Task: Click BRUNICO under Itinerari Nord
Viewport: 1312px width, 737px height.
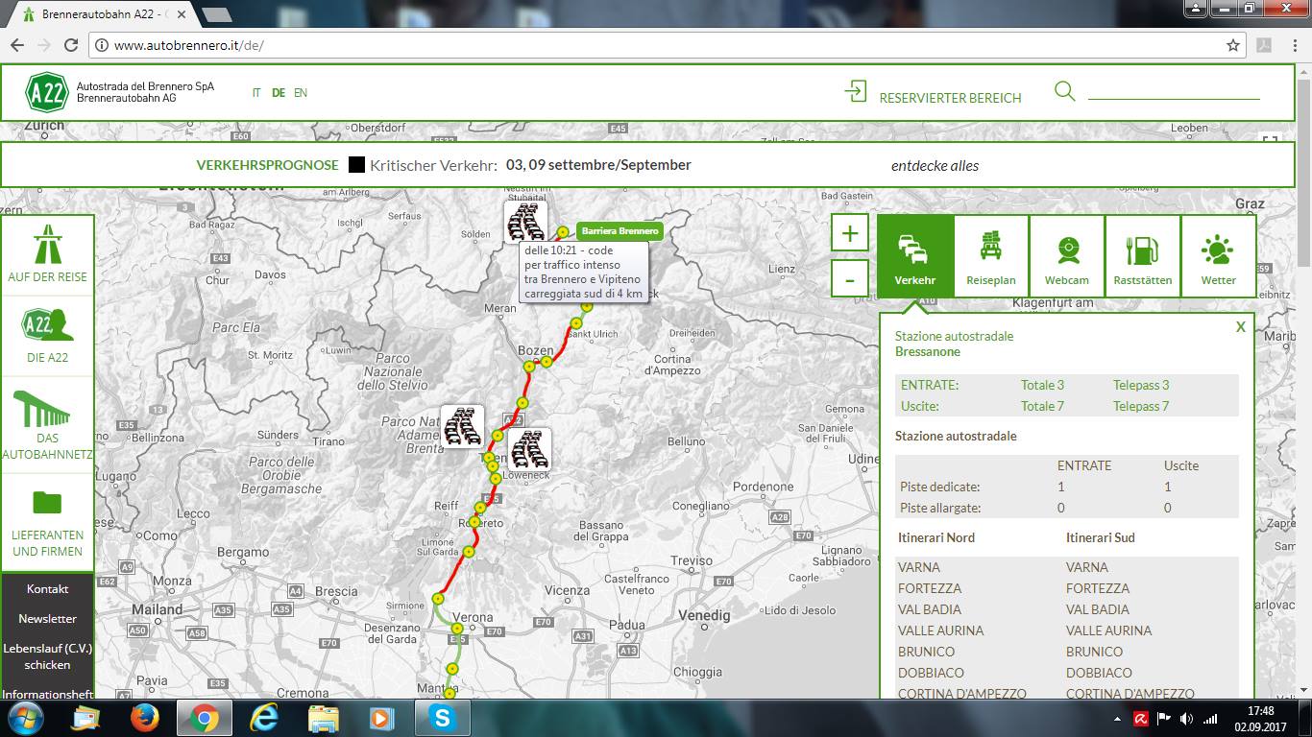Action: [927, 652]
